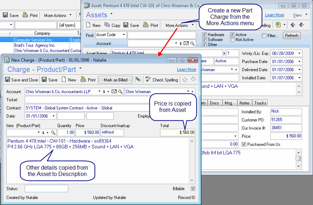313x205 pixels.
Task: Click the Excel export icon in Assets toolbar
Action: coord(278,25)
